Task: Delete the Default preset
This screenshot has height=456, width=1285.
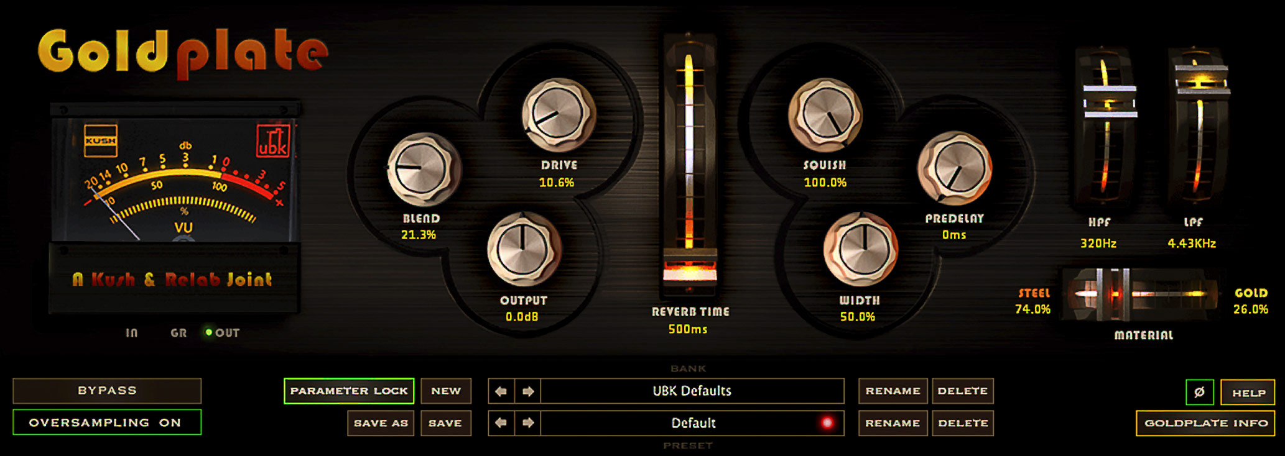Action: pyautogui.click(x=963, y=423)
